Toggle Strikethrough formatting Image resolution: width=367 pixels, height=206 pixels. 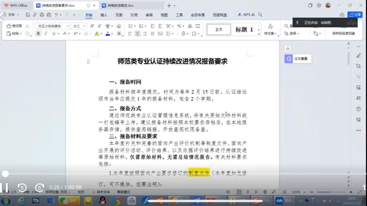65,34
